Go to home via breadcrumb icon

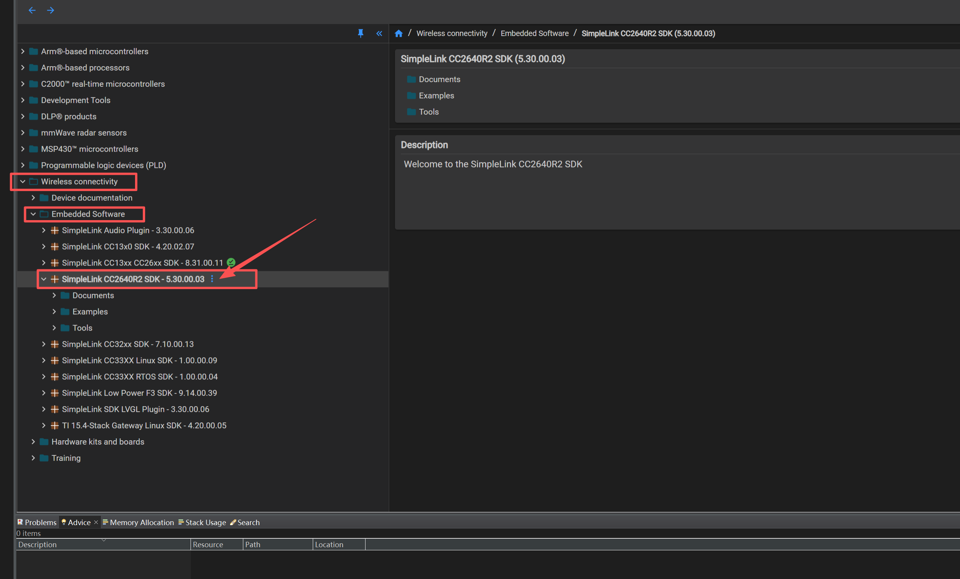398,33
